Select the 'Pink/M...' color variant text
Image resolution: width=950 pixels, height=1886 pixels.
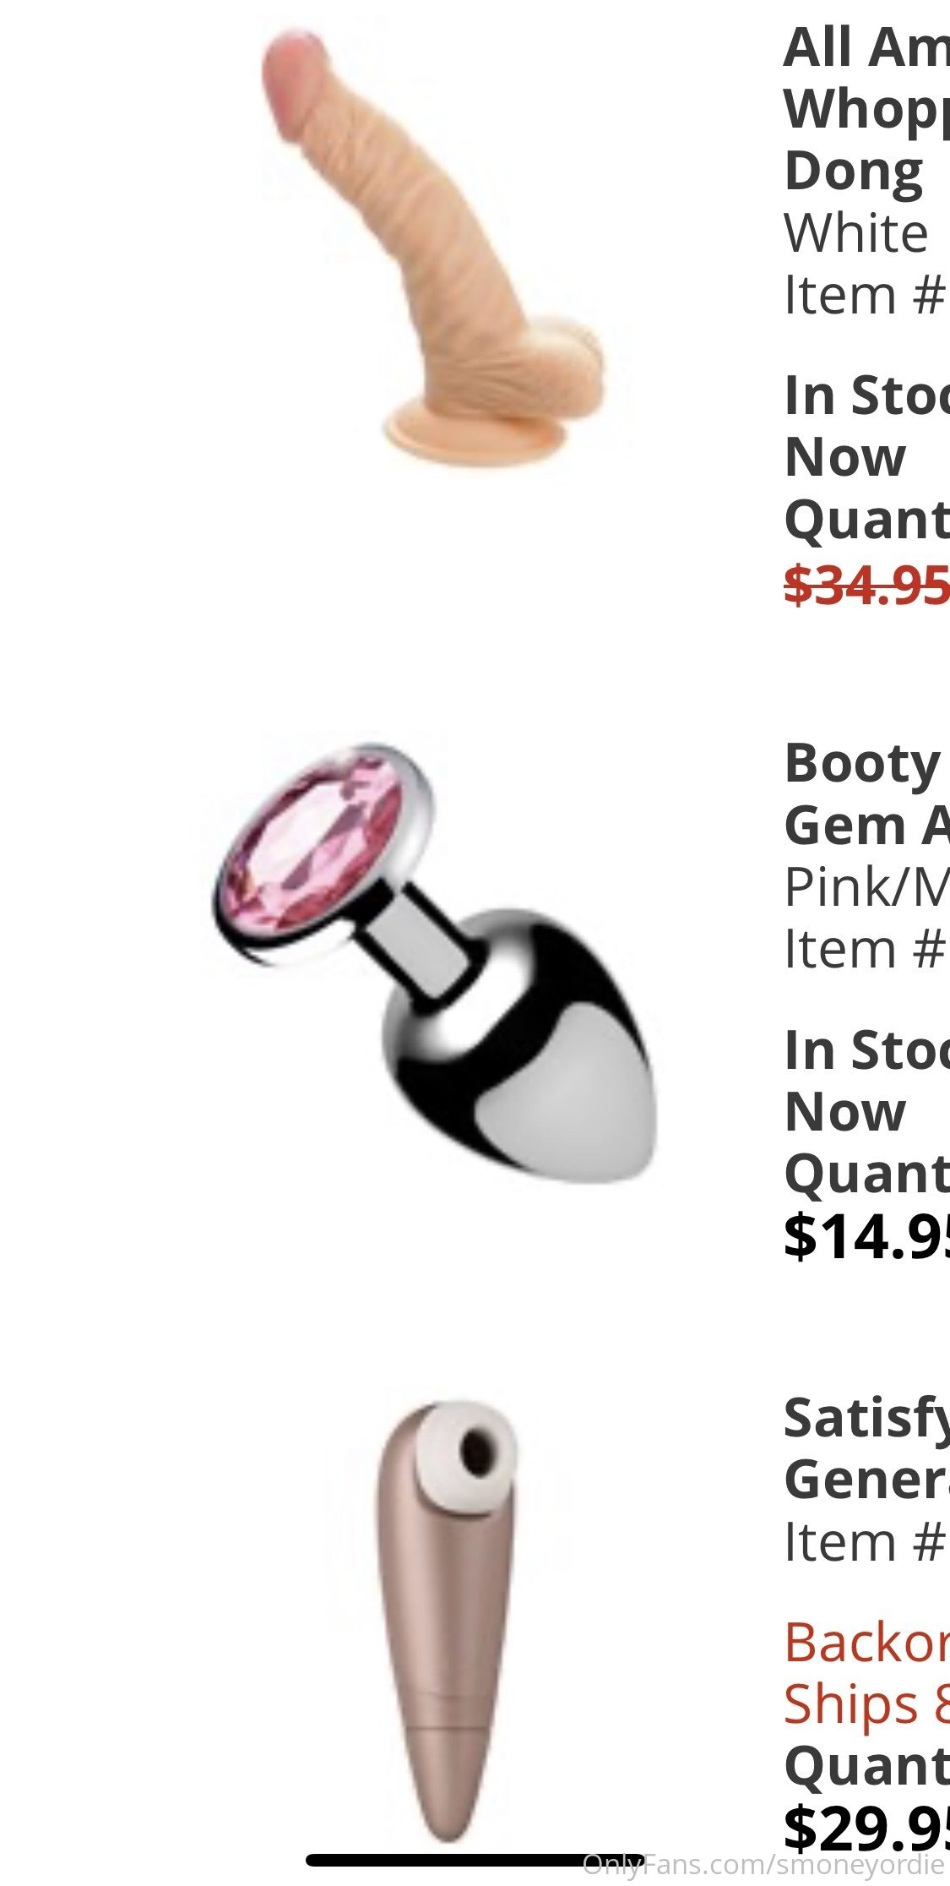tap(866, 886)
